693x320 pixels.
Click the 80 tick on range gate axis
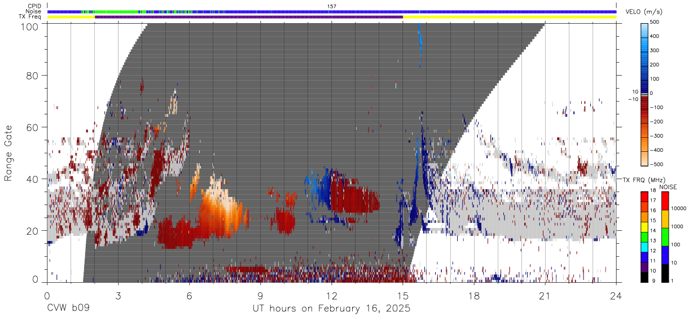(x=32, y=75)
